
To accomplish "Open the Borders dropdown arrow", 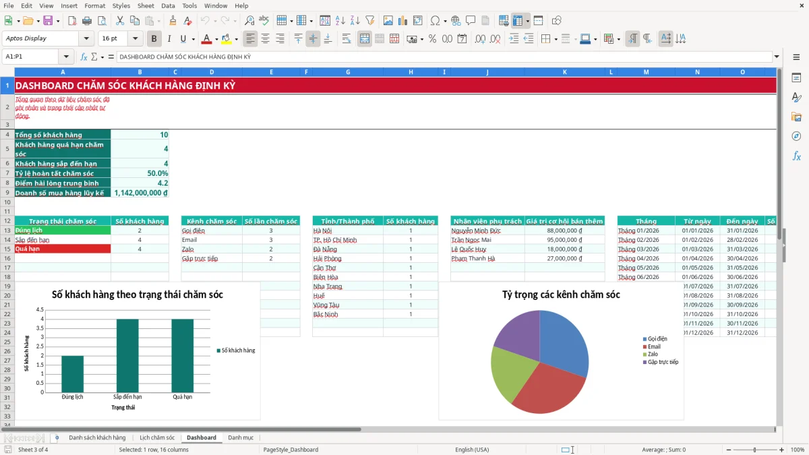I will click(556, 38).
